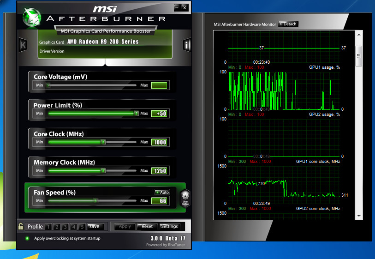Click the '3.0.0 Beta 17' version text
Viewport: 375px width, 259px height.
(168, 238)
